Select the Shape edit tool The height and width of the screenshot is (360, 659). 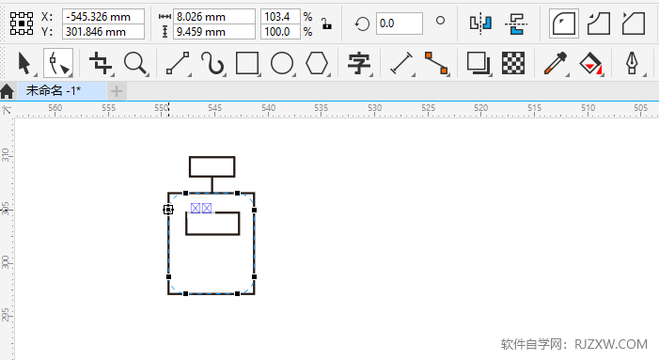pyautogui.click(x=58, y=63)
